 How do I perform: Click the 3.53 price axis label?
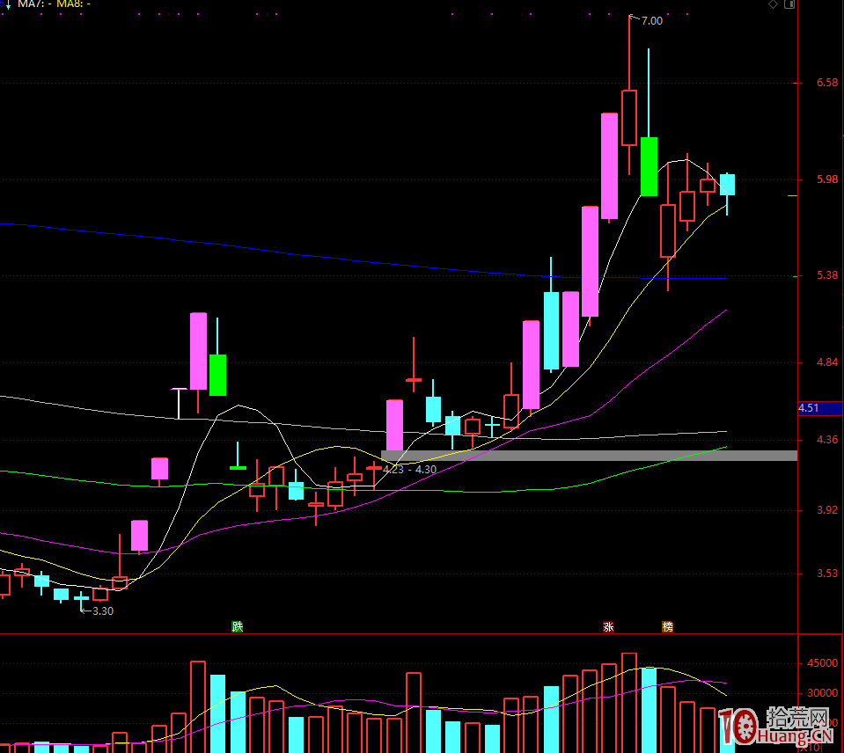[827, 574]
